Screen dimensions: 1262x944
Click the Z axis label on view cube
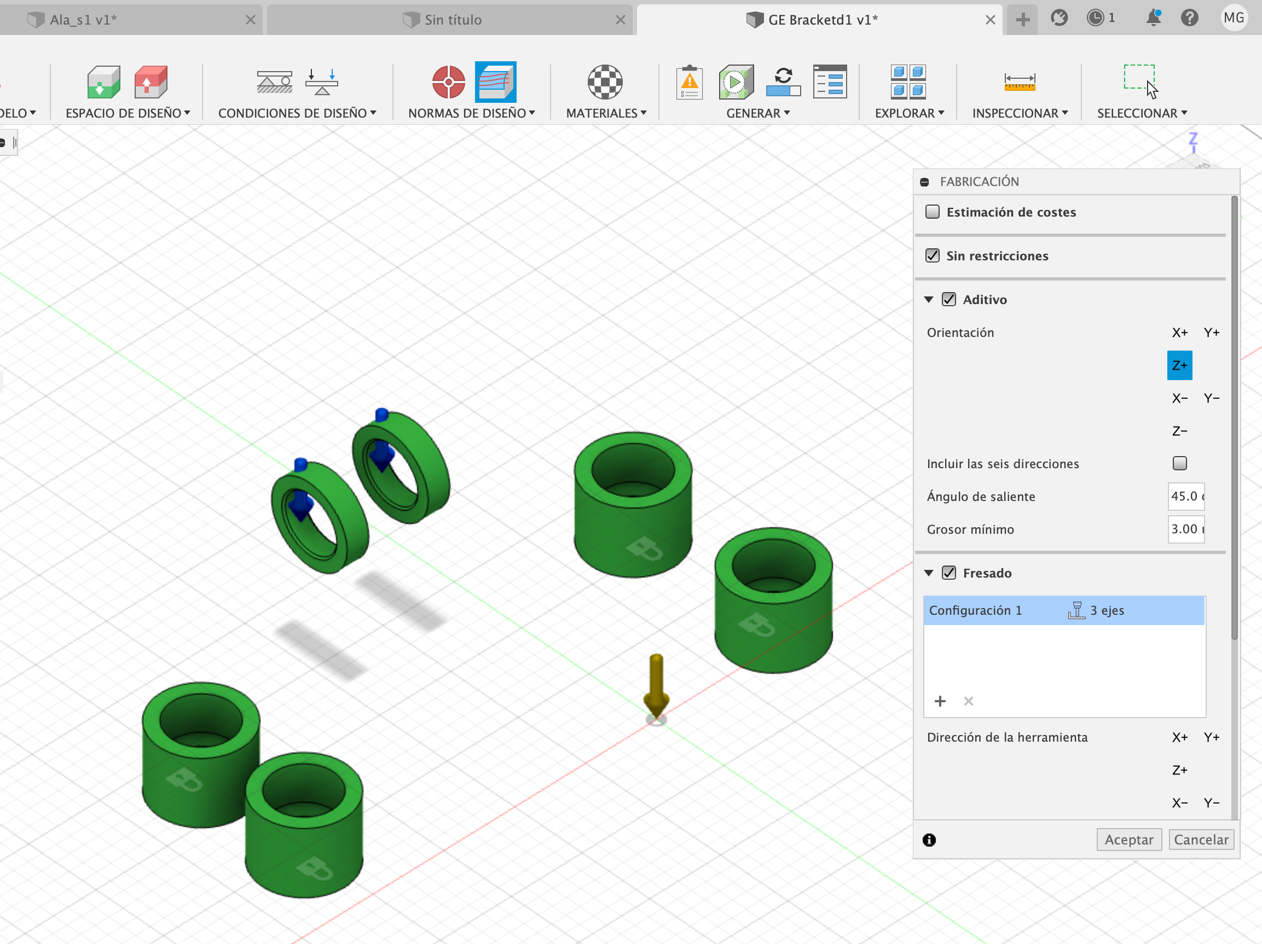(x=1193, y=138)
